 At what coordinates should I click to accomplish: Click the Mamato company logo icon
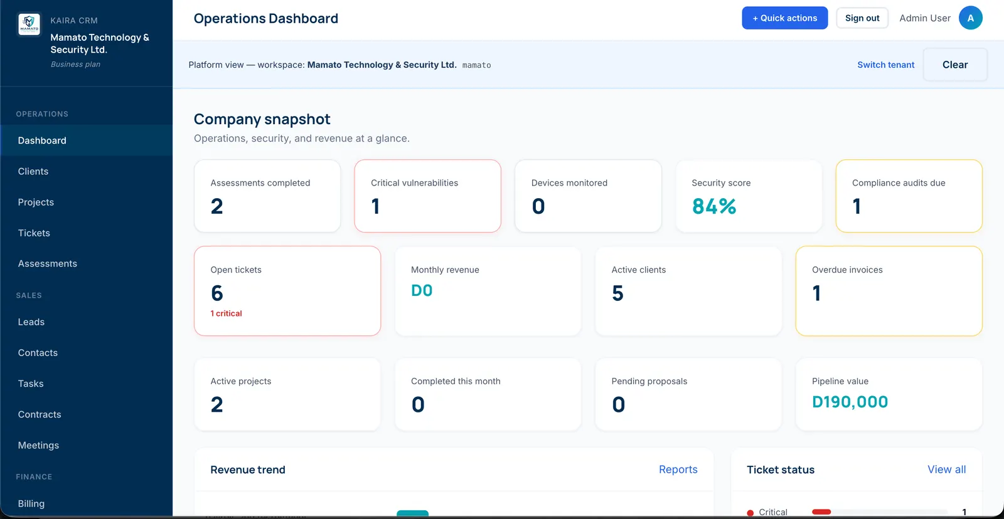29,24
